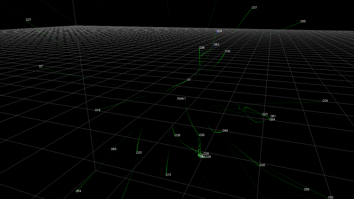Select the O34 object label
Screen dimensions: 354x199
325,101
